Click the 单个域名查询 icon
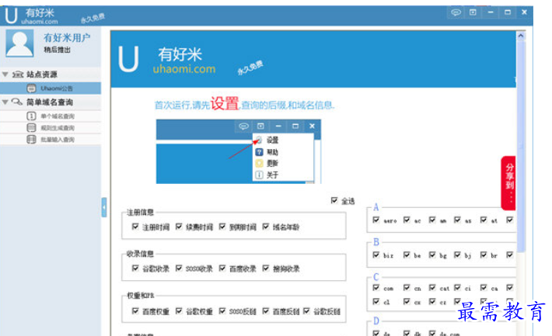The height and width of the screenshot is (336, 552). (x=31, y=116)
